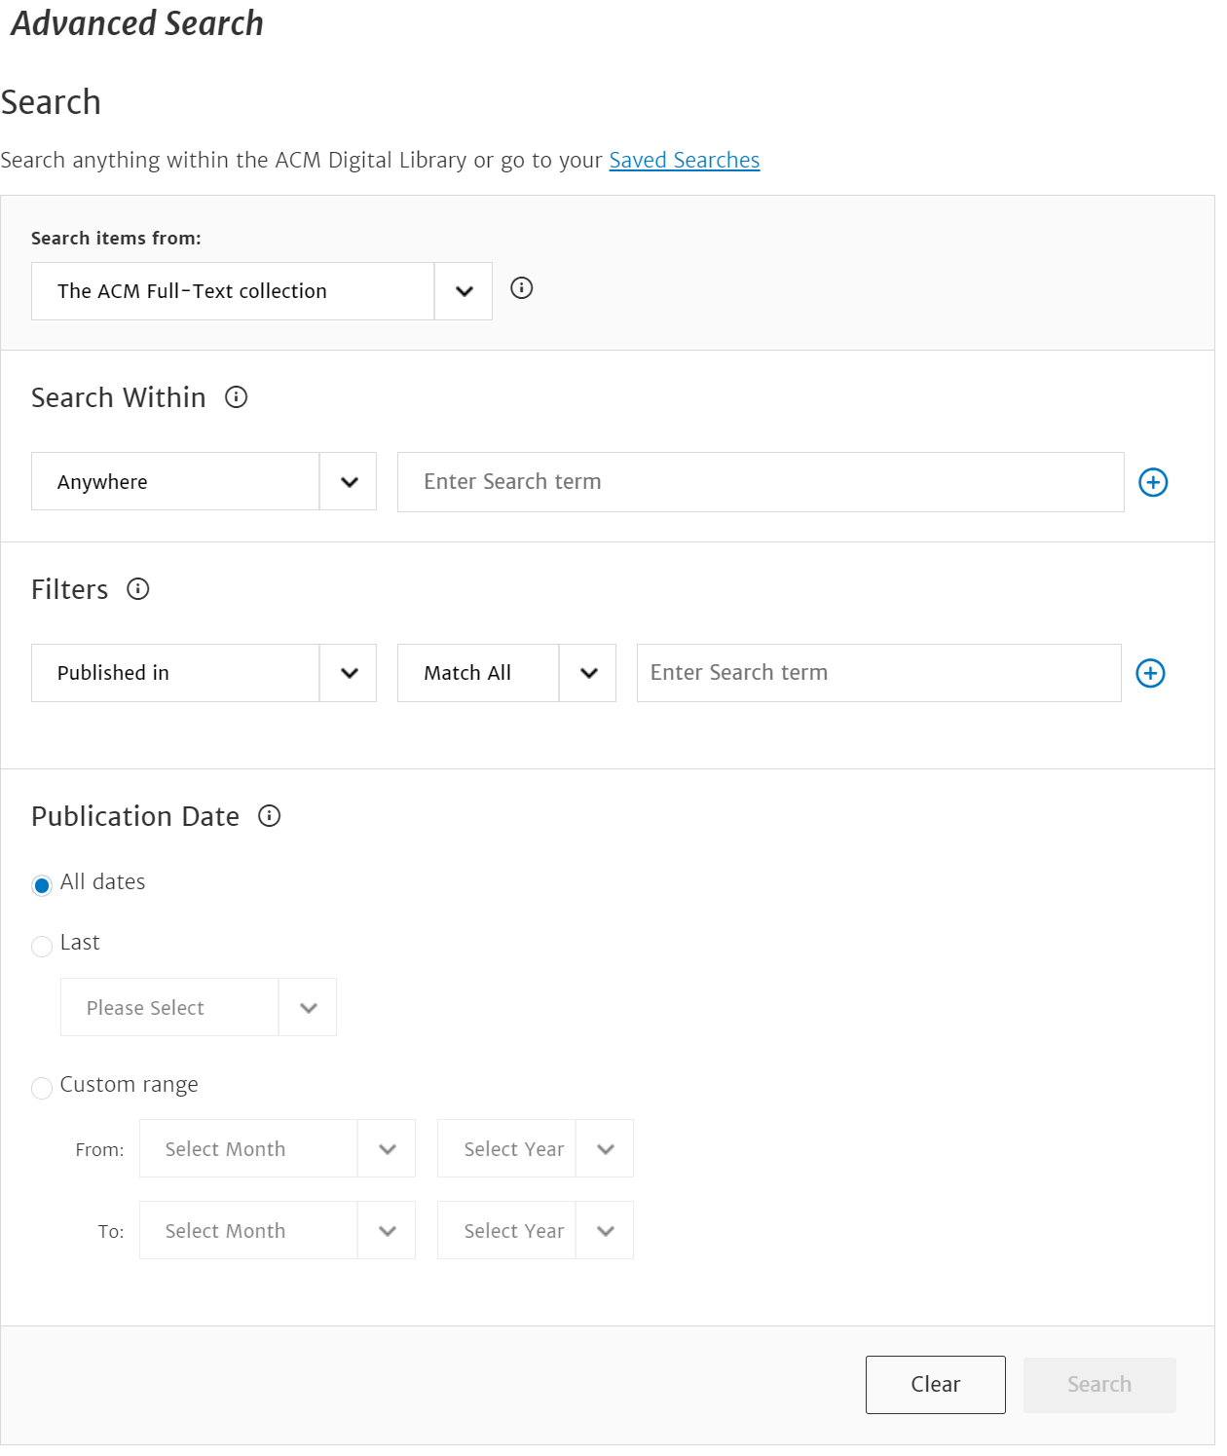The height and width of the screenshot is (1456, 1227).
Task: Open the To Select Year dropdown
Action: click(x=536, y=1230)
